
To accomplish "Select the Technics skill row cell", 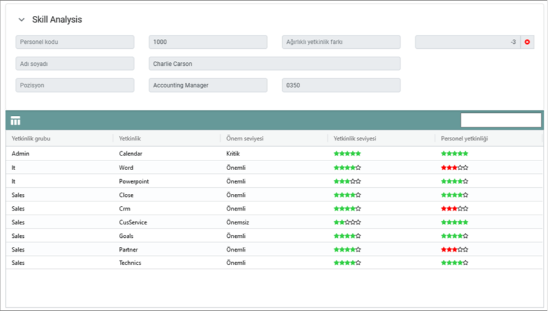I will click(x=130, y=263).
